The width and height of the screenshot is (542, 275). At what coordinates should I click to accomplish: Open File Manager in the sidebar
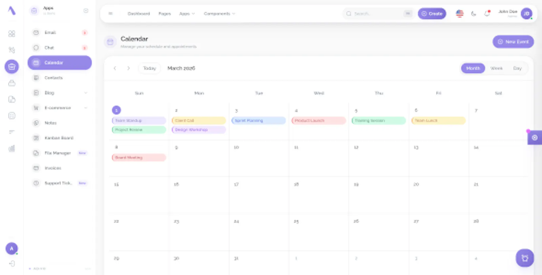[60, 153]
